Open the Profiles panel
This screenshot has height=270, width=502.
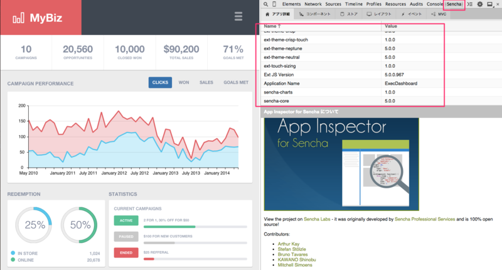point(373,4)
